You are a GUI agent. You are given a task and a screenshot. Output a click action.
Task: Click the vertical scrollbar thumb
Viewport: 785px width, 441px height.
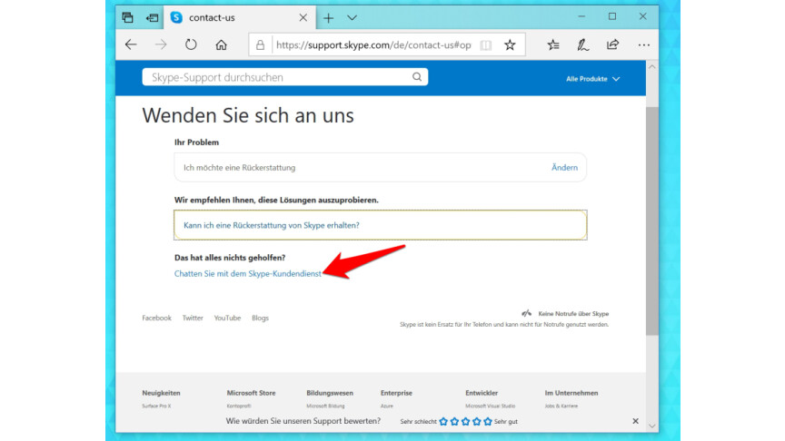[x=651, y=220]
